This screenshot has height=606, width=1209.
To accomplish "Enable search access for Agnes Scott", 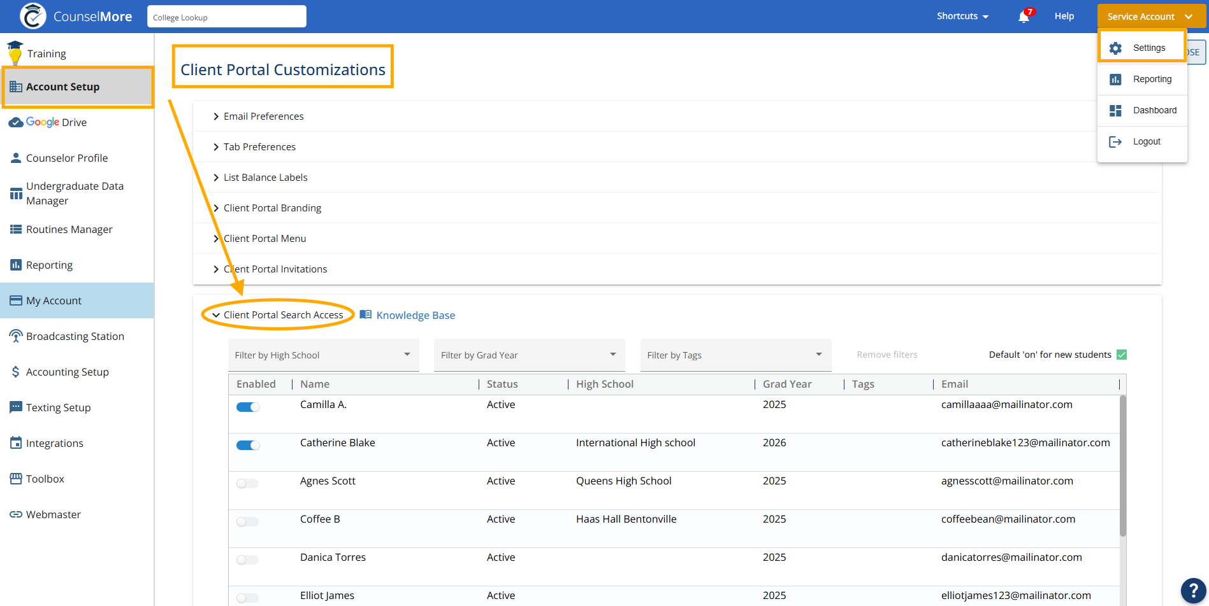I will pos(247,484).
